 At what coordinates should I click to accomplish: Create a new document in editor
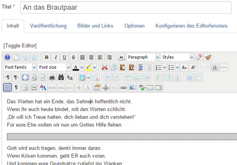click(x=16, y=57)
